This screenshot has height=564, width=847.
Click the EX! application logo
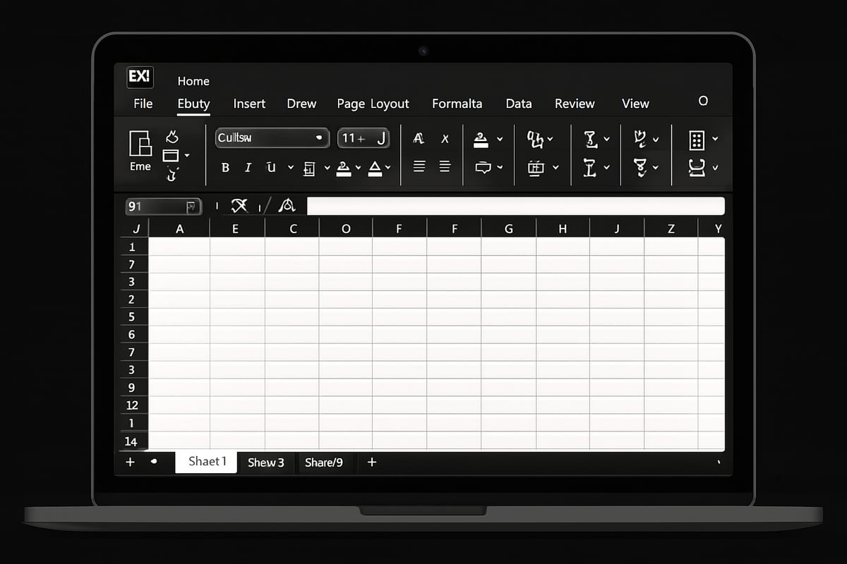click(x=140, y=77)
